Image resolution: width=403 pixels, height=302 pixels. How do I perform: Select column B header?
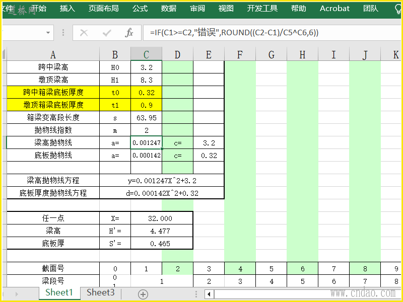tap(115, 54)
